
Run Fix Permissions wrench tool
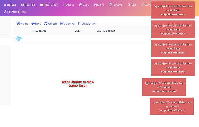(15, 12)
